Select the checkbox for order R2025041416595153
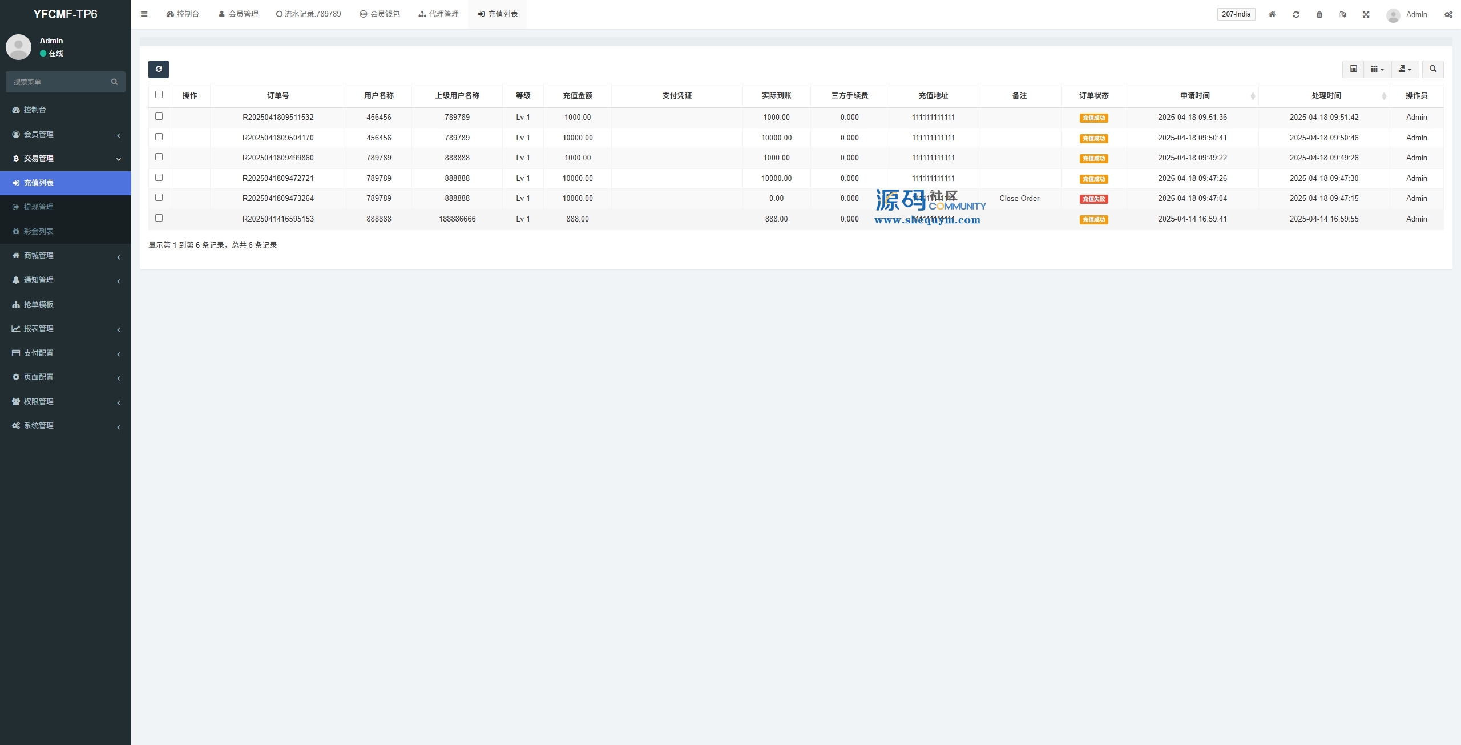The image size is (1461, 745). pos(159,218)
